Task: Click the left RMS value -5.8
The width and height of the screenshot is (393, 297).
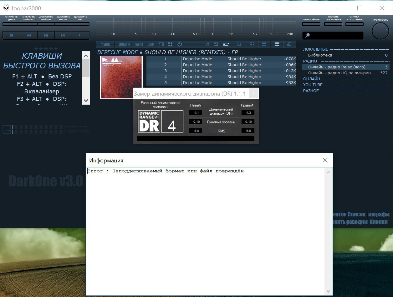Action: click(x=196, y=131)
